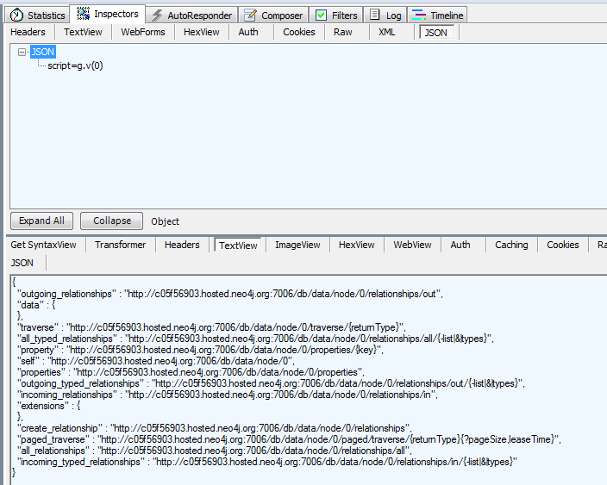Open the Timeline tab with bars icon
The image size is (607, 485).
(x=418, y=15)
